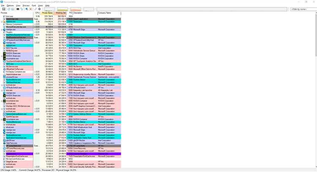Click the IGCCTray.exe process icon
This screenshot has width=317, height=172.
[4, 48]
